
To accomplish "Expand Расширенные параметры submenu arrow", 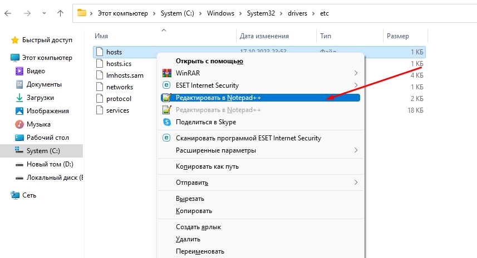I will pyautogui.click(x=356, y=150).
